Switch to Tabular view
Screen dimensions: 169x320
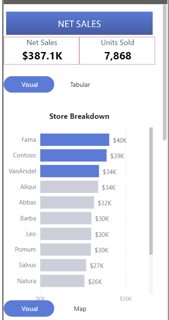pyautogui.click(x=80, y=85)
